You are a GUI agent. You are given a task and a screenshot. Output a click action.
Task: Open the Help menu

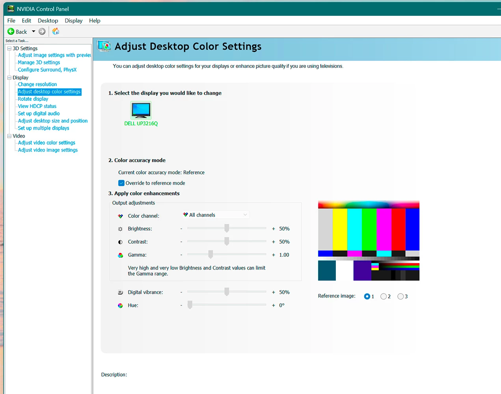tap(95, 20)
